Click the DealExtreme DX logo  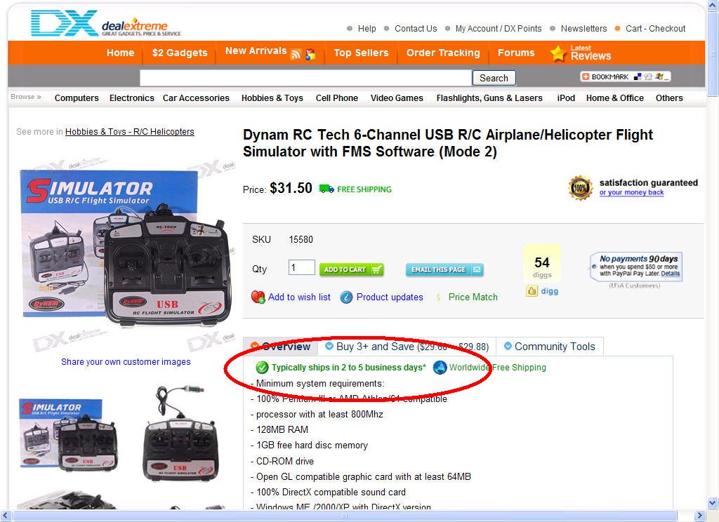click(x=106, y=23)
